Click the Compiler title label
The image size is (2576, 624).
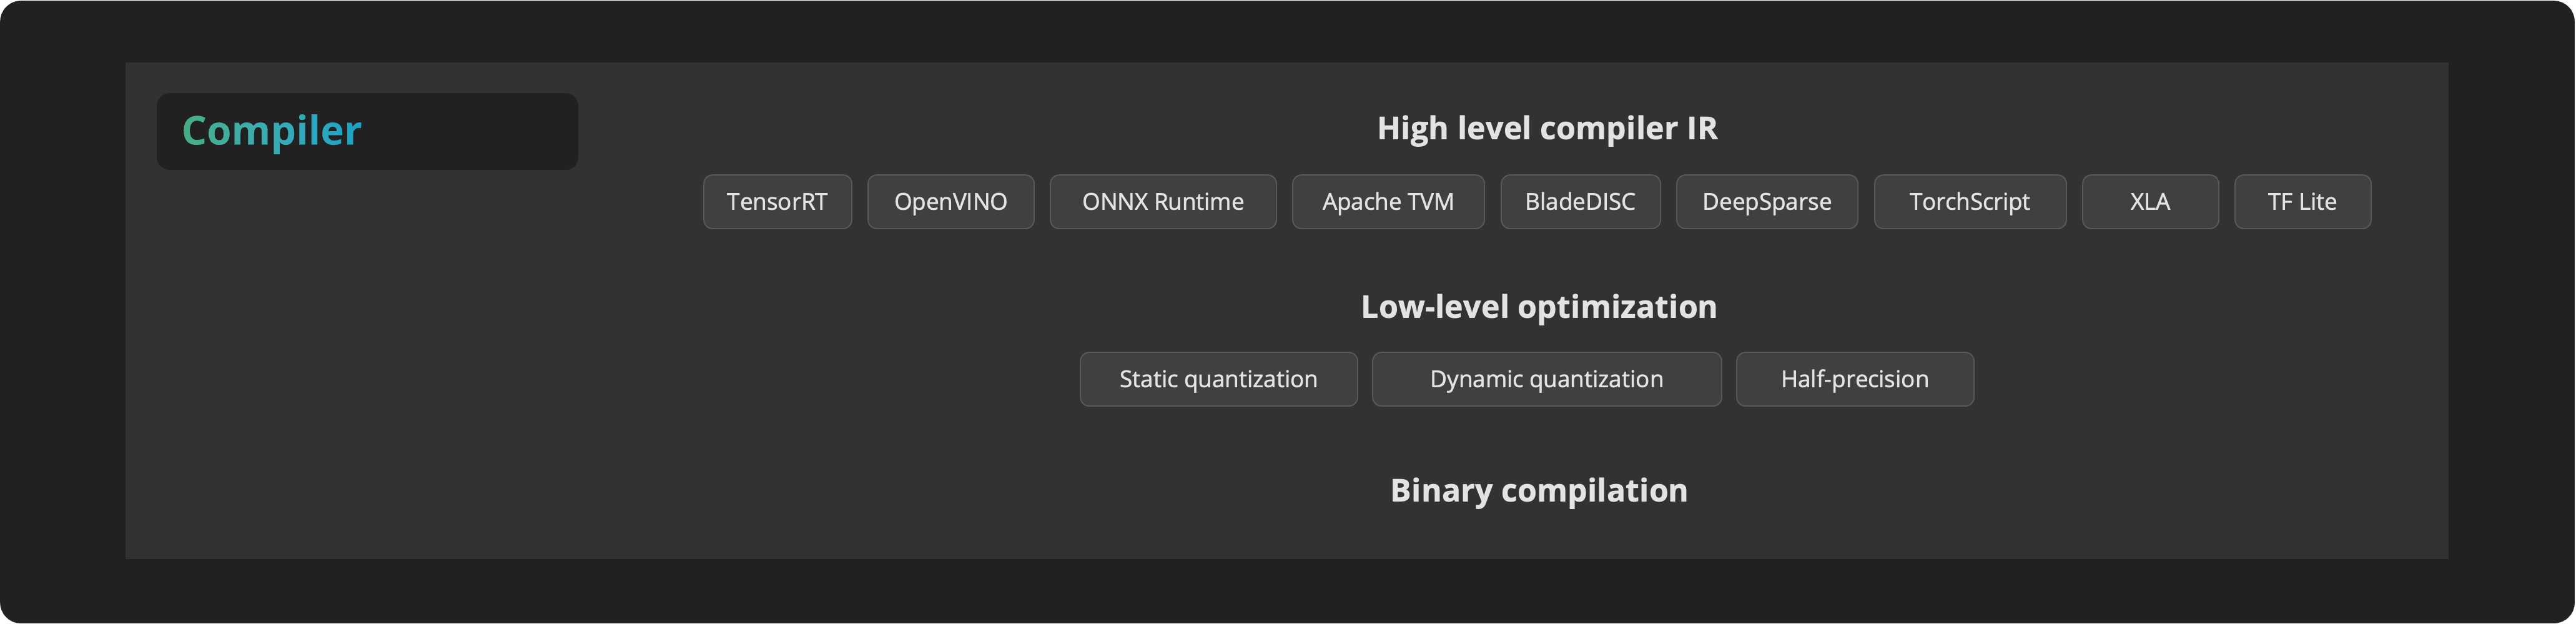click(x=271, y=131)
